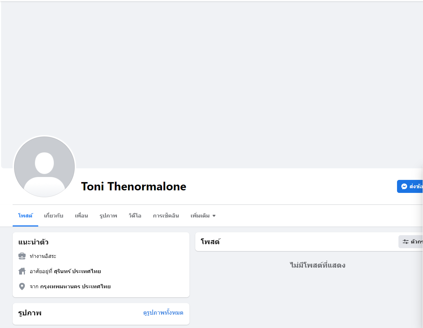The height and width of the screenshot is (328, 423).
Task: Click the ไม่มีโพสต์ที่แสดง message text
Action: [318, 266]
